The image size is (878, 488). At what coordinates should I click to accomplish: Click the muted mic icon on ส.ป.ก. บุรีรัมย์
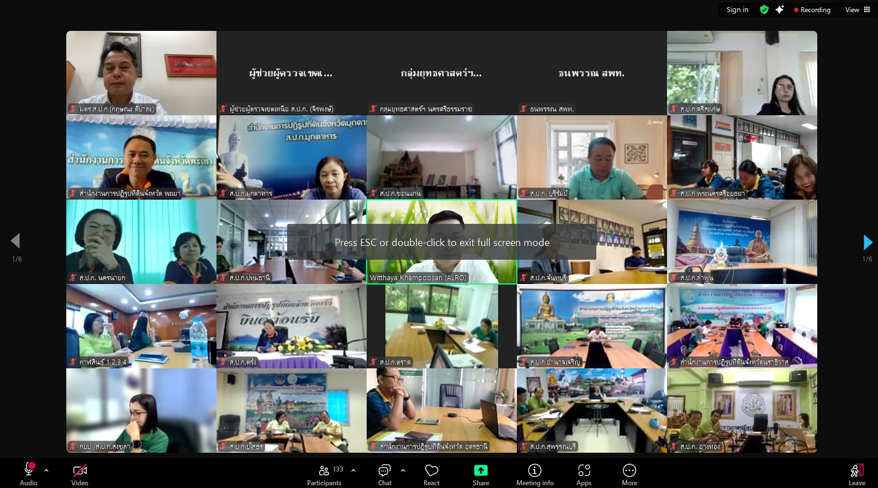pyautogui.click(x=523, y=194)
